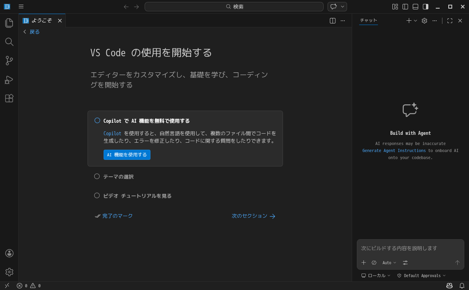This screenshot has height=290, width=469.
Task: Close the ようこそ tab
Action: (x=60, y=21)
